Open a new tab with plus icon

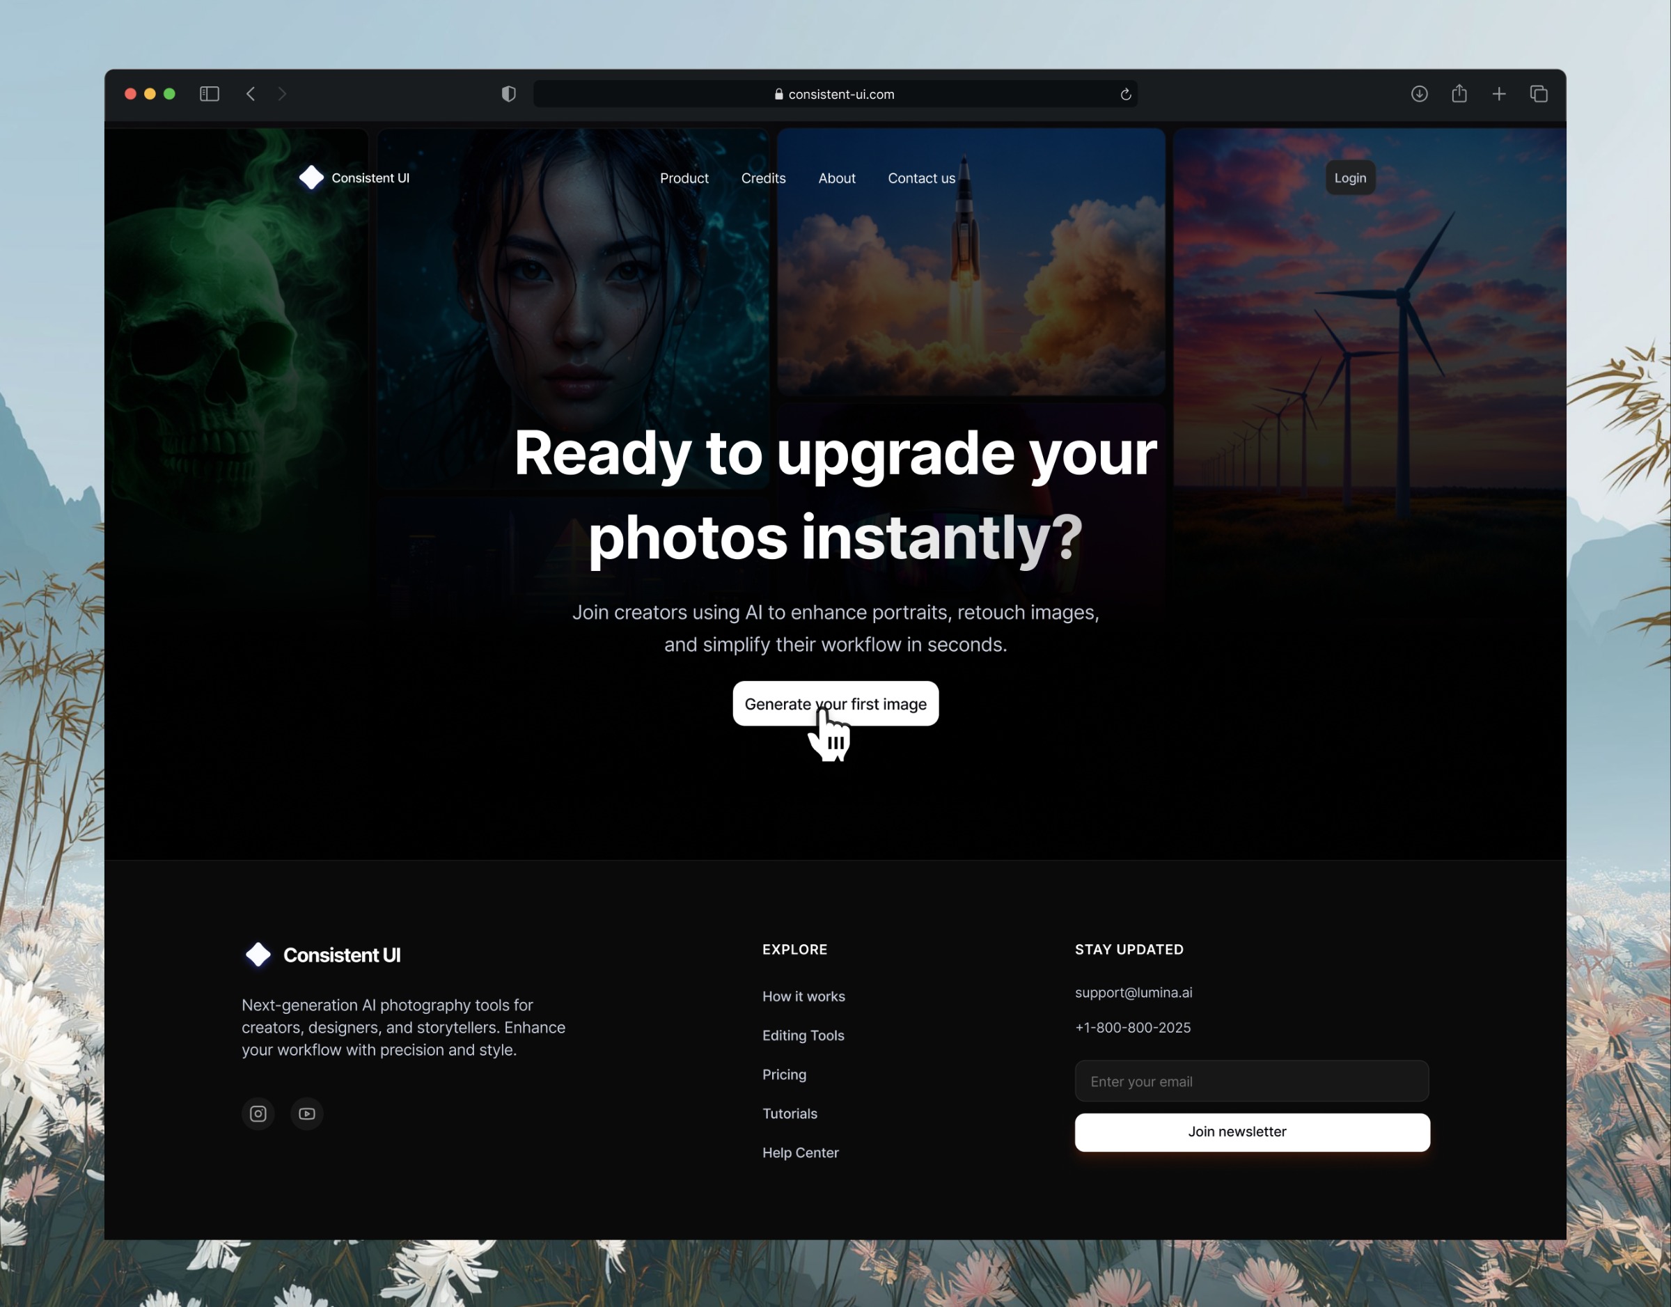[1499, 93]
